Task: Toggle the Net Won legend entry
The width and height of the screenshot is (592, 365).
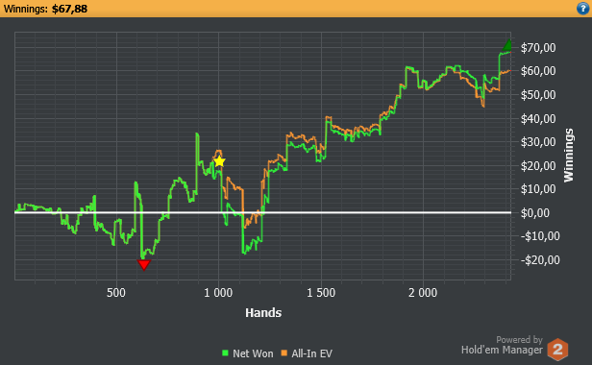Action: click(x=248, y=353)
